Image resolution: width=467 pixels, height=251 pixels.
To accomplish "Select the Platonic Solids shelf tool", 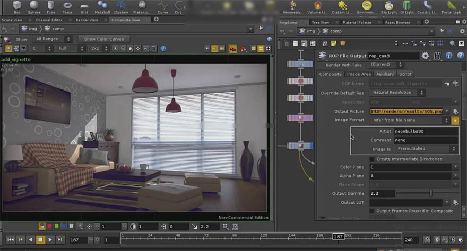I will 142,7.
